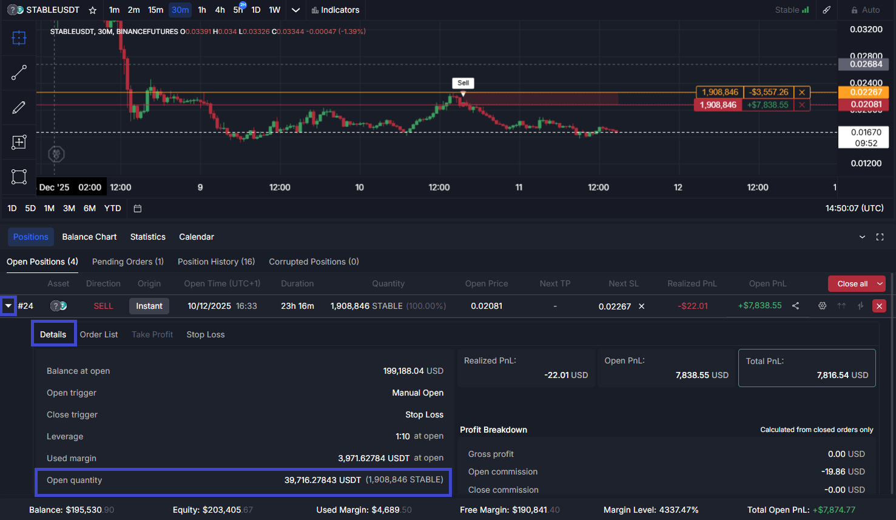Close position #24 with red X
896x520 pixels.
[879, 306]
